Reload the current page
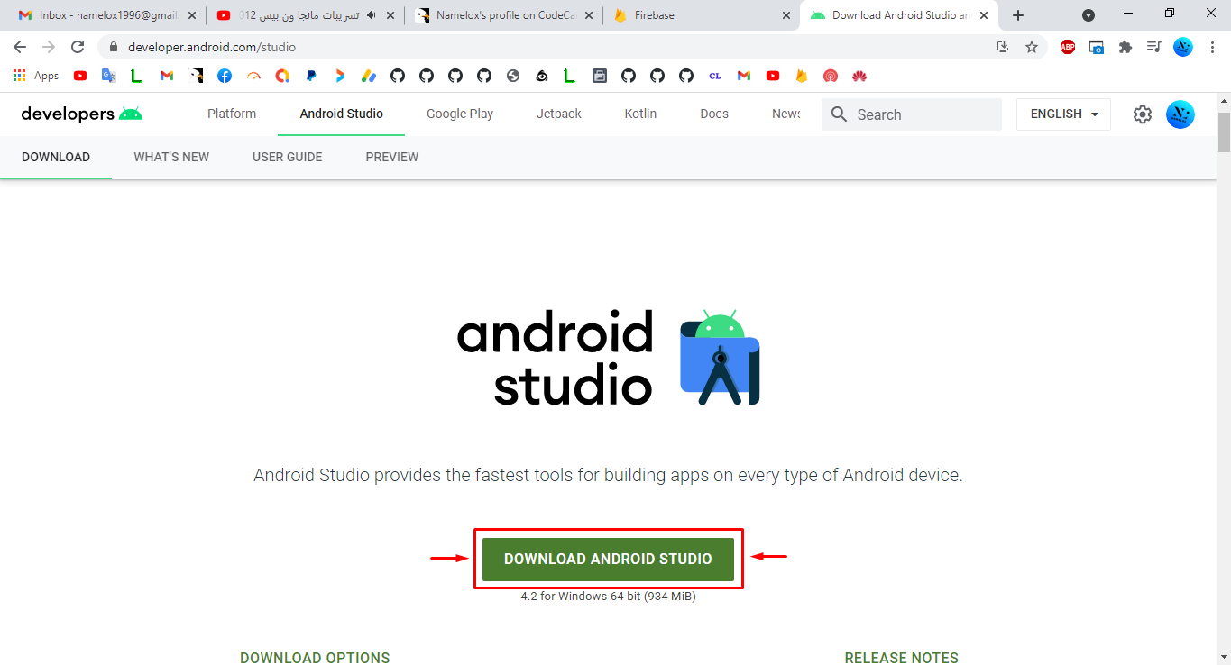Image resolution: width=1231 pixels, height=665 pixels. tap(78, 47)
